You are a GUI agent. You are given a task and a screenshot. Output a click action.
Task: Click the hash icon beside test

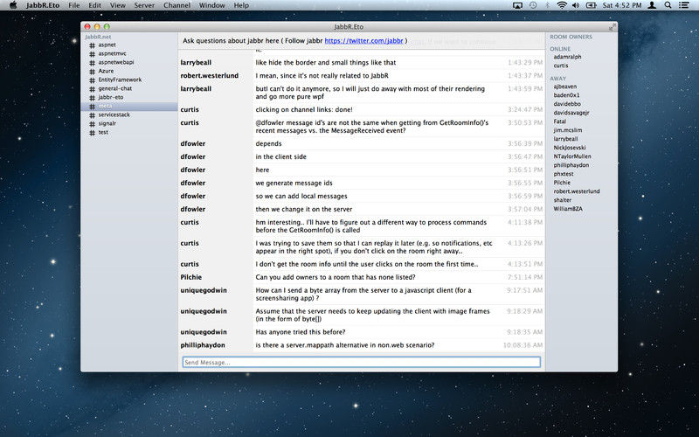click(93, 133)
